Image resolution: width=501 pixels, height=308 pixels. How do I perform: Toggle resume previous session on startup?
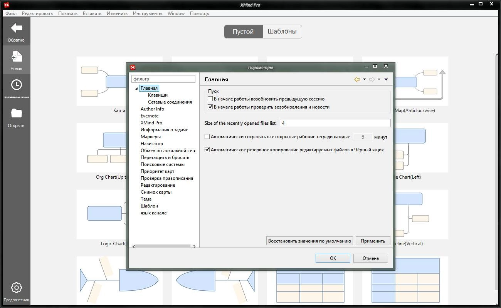[x=210, y=99]
